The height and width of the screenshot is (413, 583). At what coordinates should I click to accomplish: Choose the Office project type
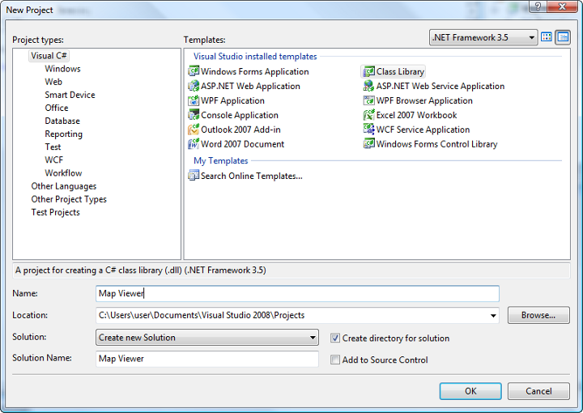[x=57, y=108]
